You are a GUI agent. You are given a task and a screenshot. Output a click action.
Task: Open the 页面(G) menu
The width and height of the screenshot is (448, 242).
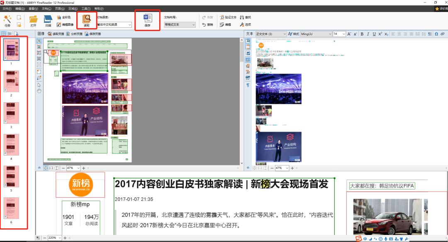click(60, 9)
